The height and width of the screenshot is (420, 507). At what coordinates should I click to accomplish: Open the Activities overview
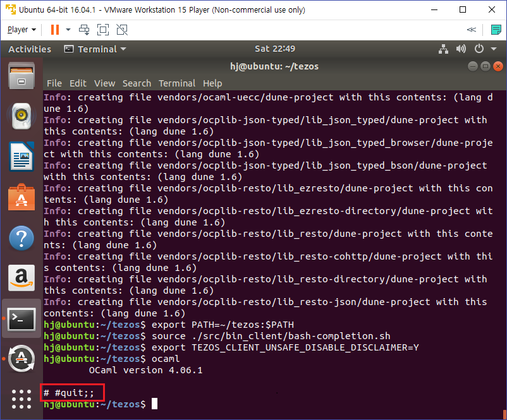tap(30, 49)
